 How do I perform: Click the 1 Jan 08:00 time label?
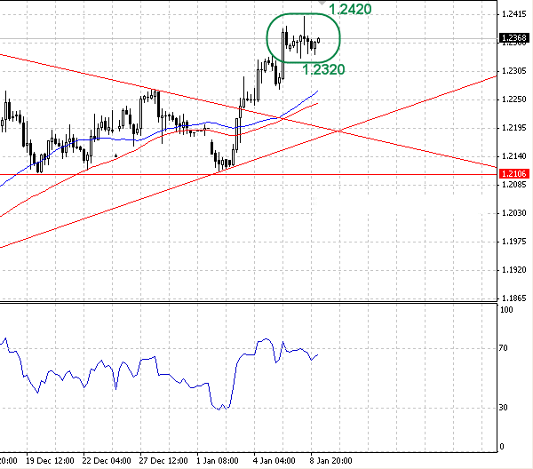coord(218,461)
